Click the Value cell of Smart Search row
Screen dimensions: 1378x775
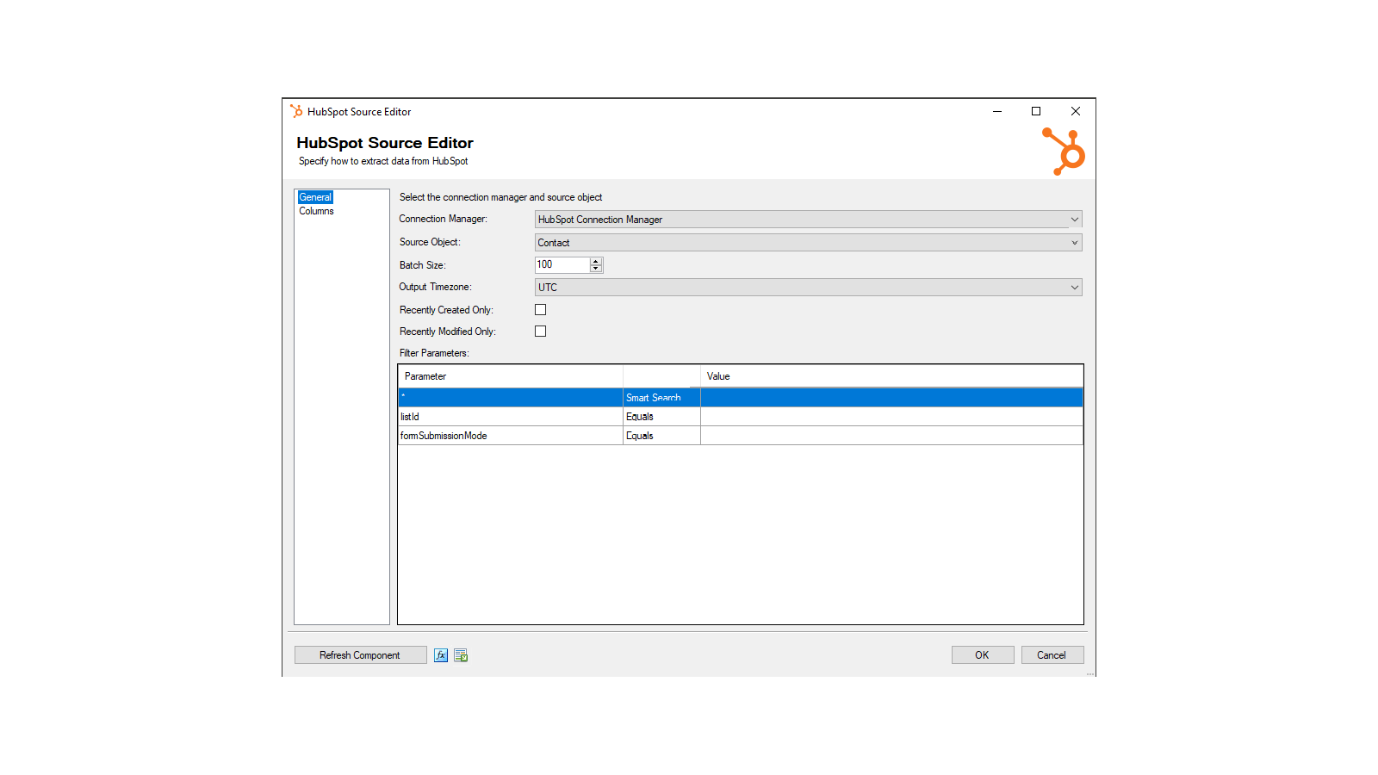891,398
